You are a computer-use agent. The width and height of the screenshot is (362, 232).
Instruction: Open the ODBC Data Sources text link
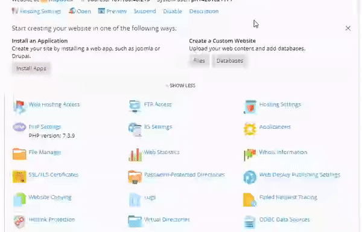(x=284, y=219)
